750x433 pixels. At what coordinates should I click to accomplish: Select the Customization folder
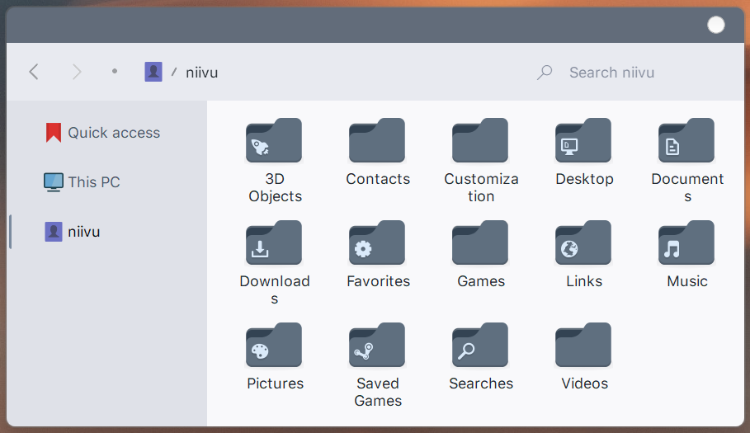coord(480,142)
